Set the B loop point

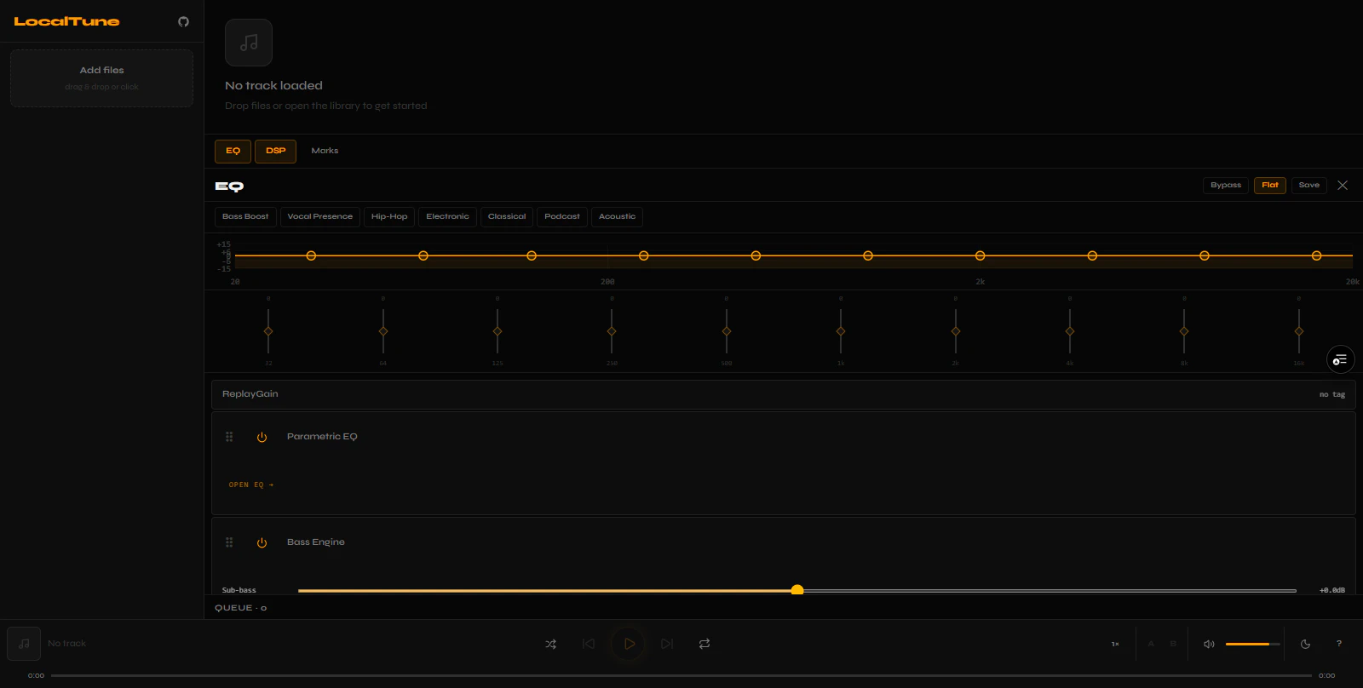point(1173,644)
